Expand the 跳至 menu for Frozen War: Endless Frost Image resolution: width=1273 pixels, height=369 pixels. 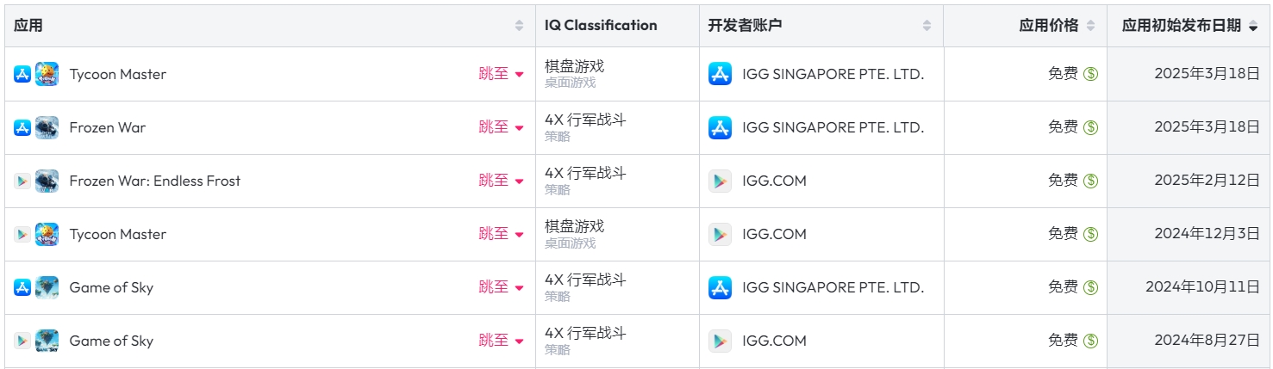click(x=501, y=181)
